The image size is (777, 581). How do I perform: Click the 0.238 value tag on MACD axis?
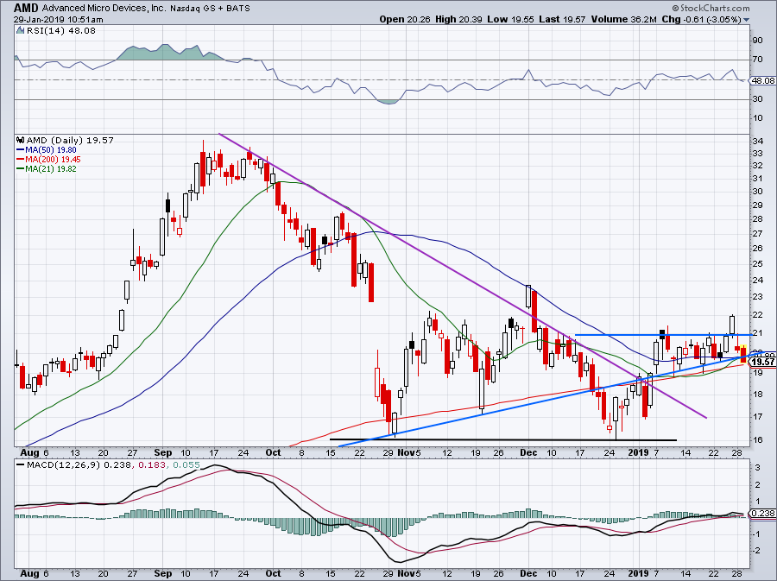(763, 514)
